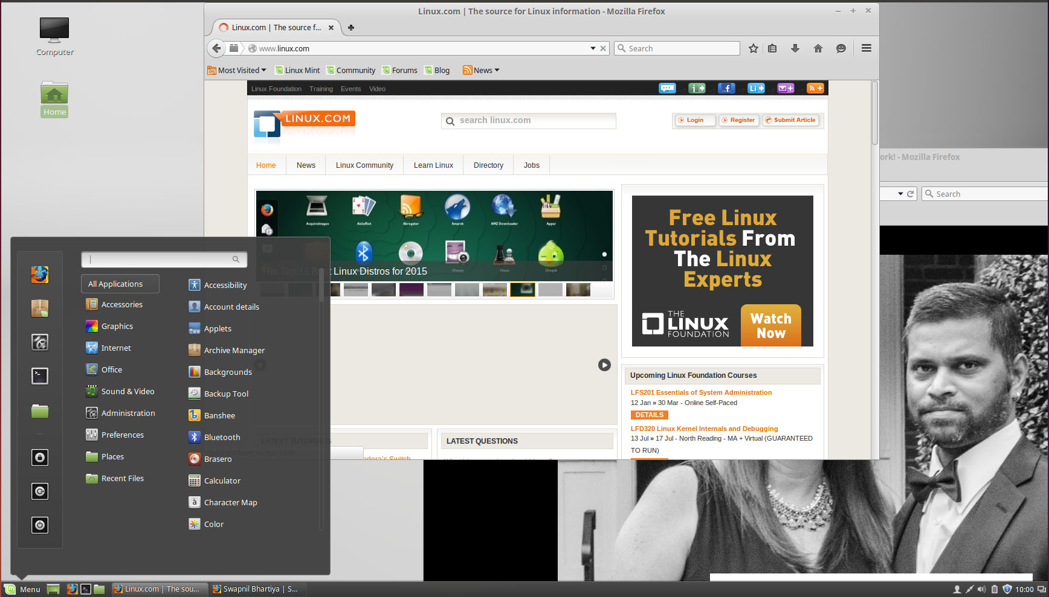Select the Learn Linux navigation tab
This screenshot has width=1049, height=597.
pos(433,165)
